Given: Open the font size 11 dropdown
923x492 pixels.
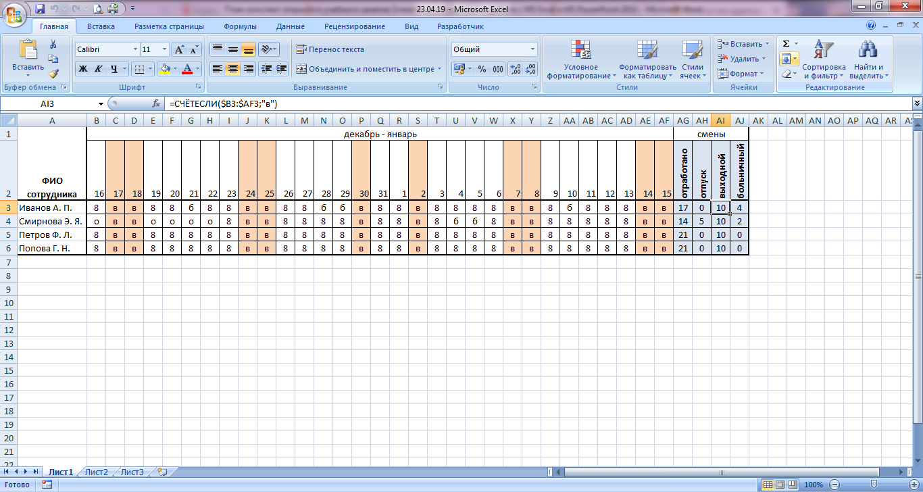Looking at the screenshot, I should click(x=164, y=49).
